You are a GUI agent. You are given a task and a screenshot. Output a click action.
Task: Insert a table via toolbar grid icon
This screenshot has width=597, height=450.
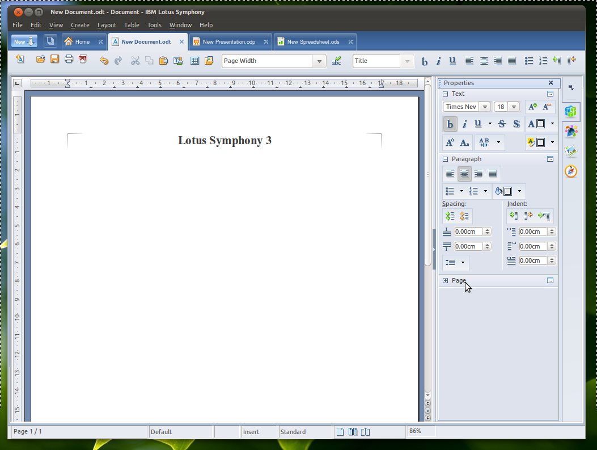[194, 61]
